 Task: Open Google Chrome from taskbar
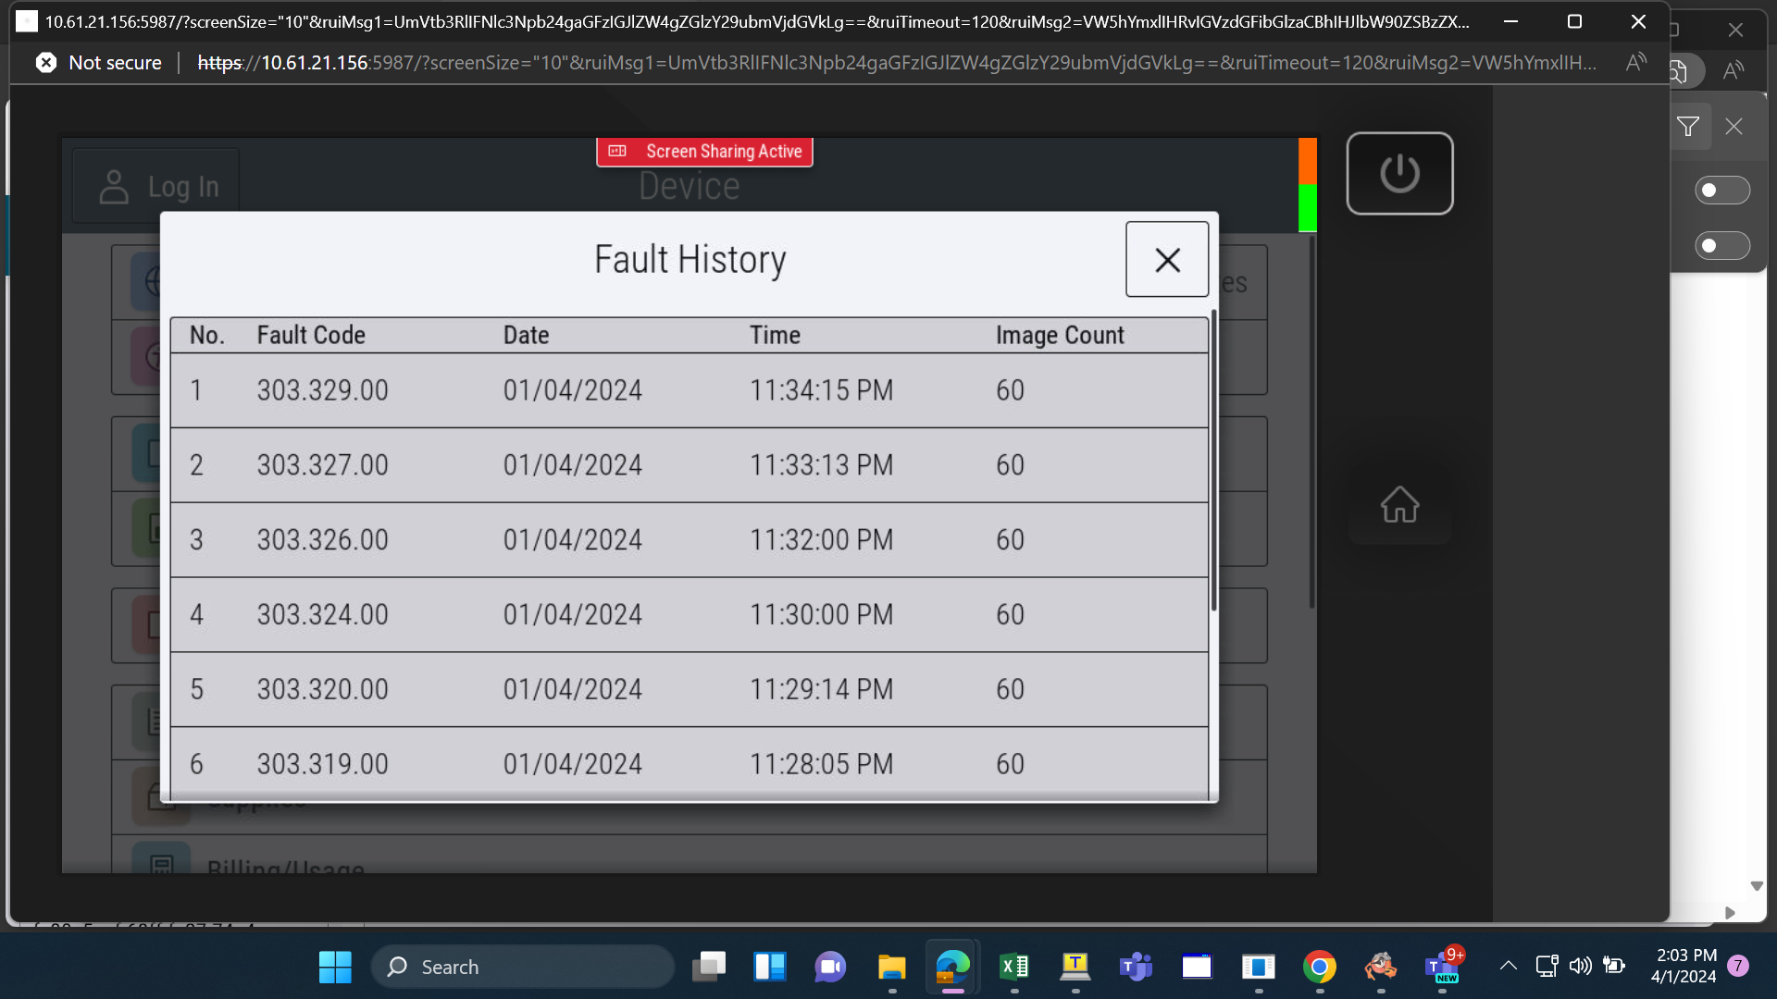(x=1320, y=967)
